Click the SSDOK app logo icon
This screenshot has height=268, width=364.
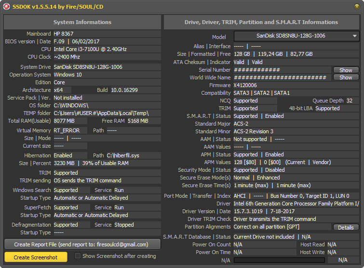tap(6, 6)
